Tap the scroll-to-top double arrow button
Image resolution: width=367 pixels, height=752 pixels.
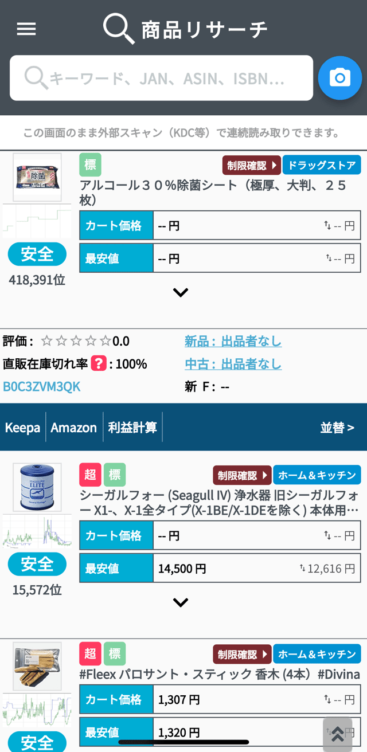pyautogui.click(x=337, y=733)
